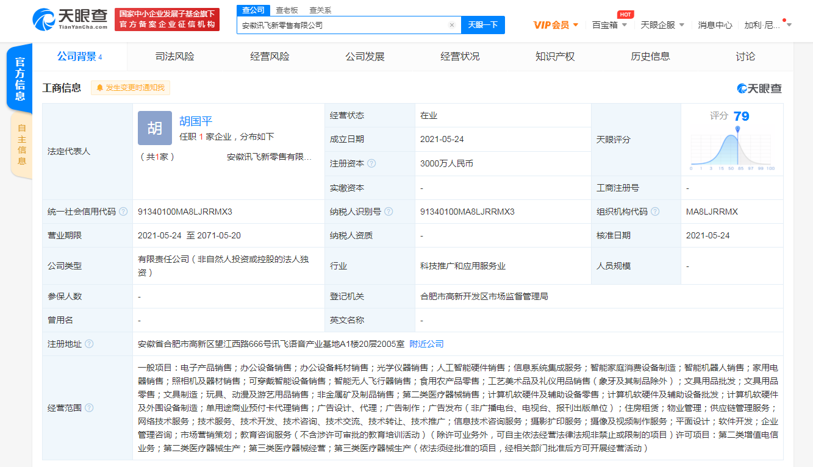Click the 发生变更时通知我 notification button
This screenshot has height=467, width=813.
click(x=131, y=88)
